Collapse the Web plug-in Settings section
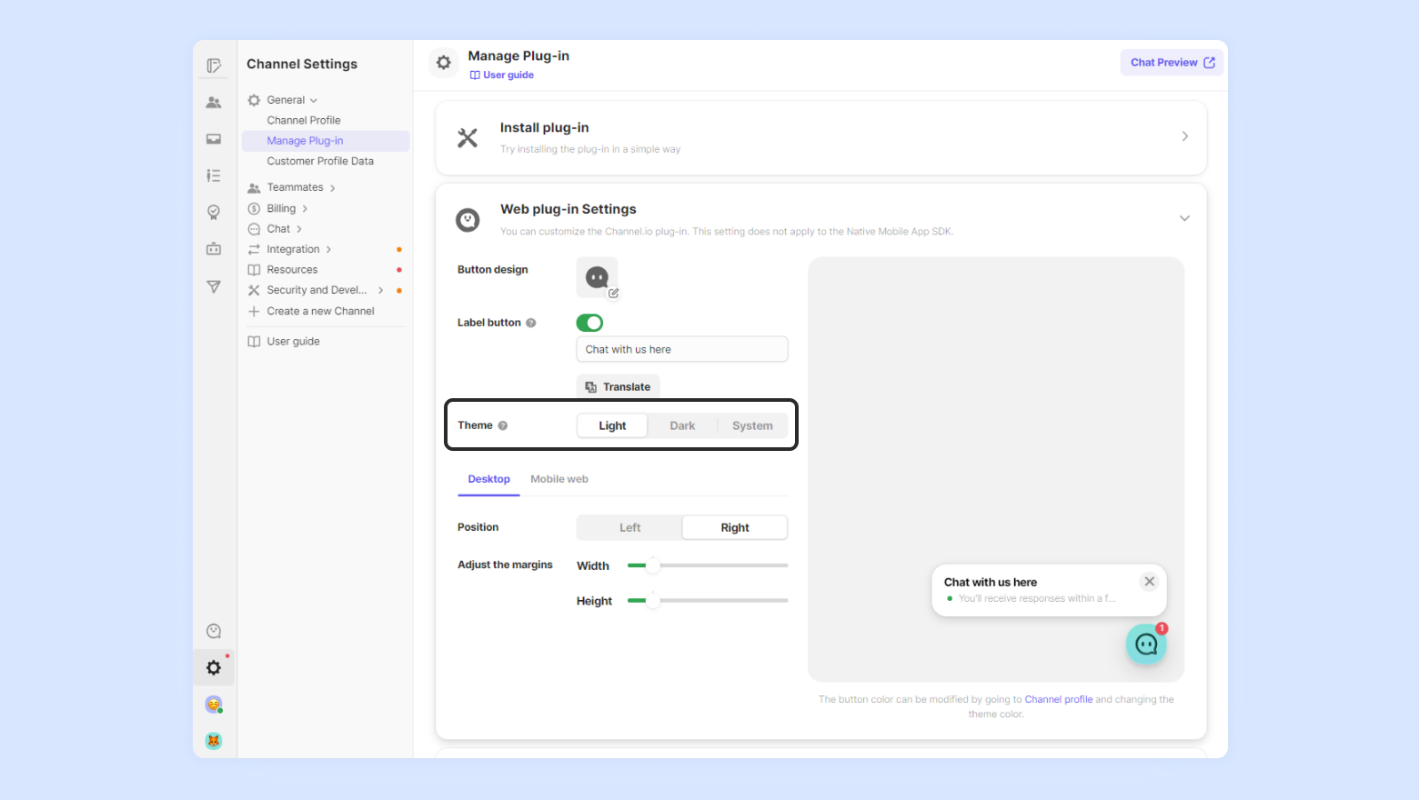Screen dimensions: 1419x800 point(1184,218)
